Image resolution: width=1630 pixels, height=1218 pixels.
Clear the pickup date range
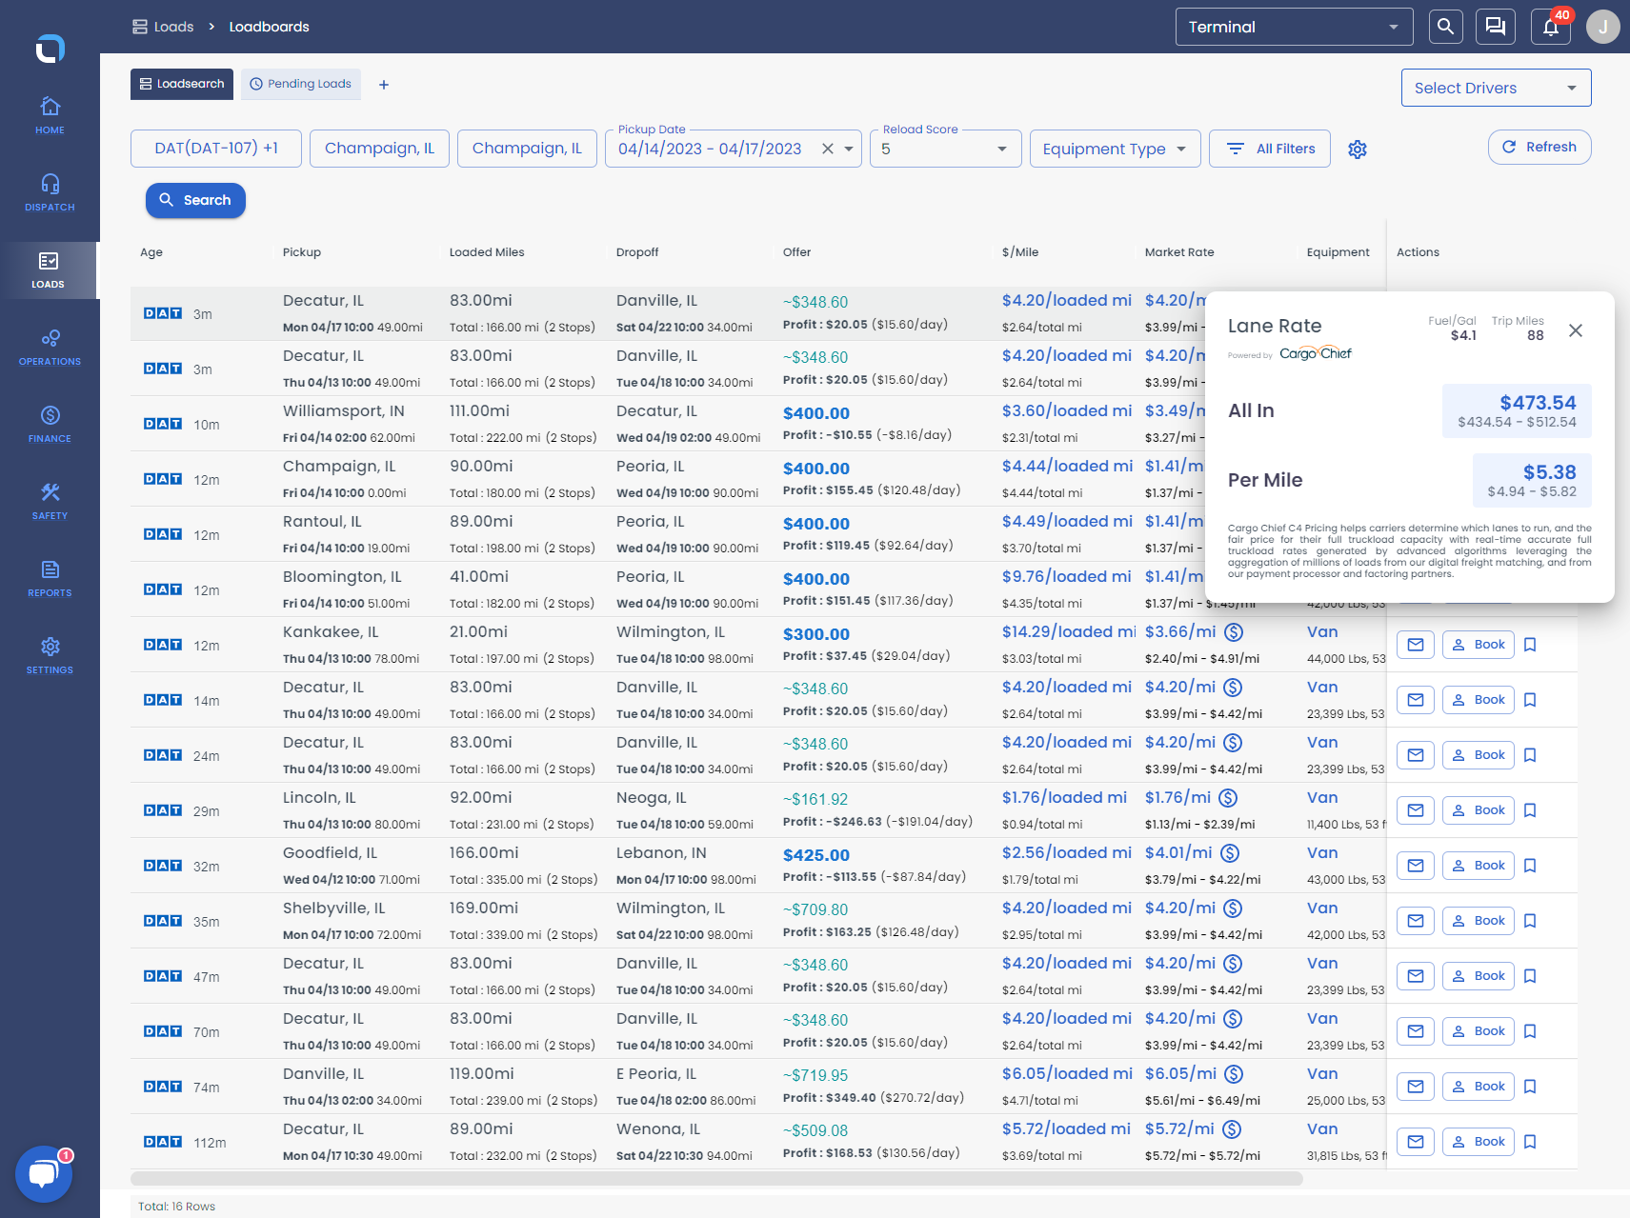828,149
